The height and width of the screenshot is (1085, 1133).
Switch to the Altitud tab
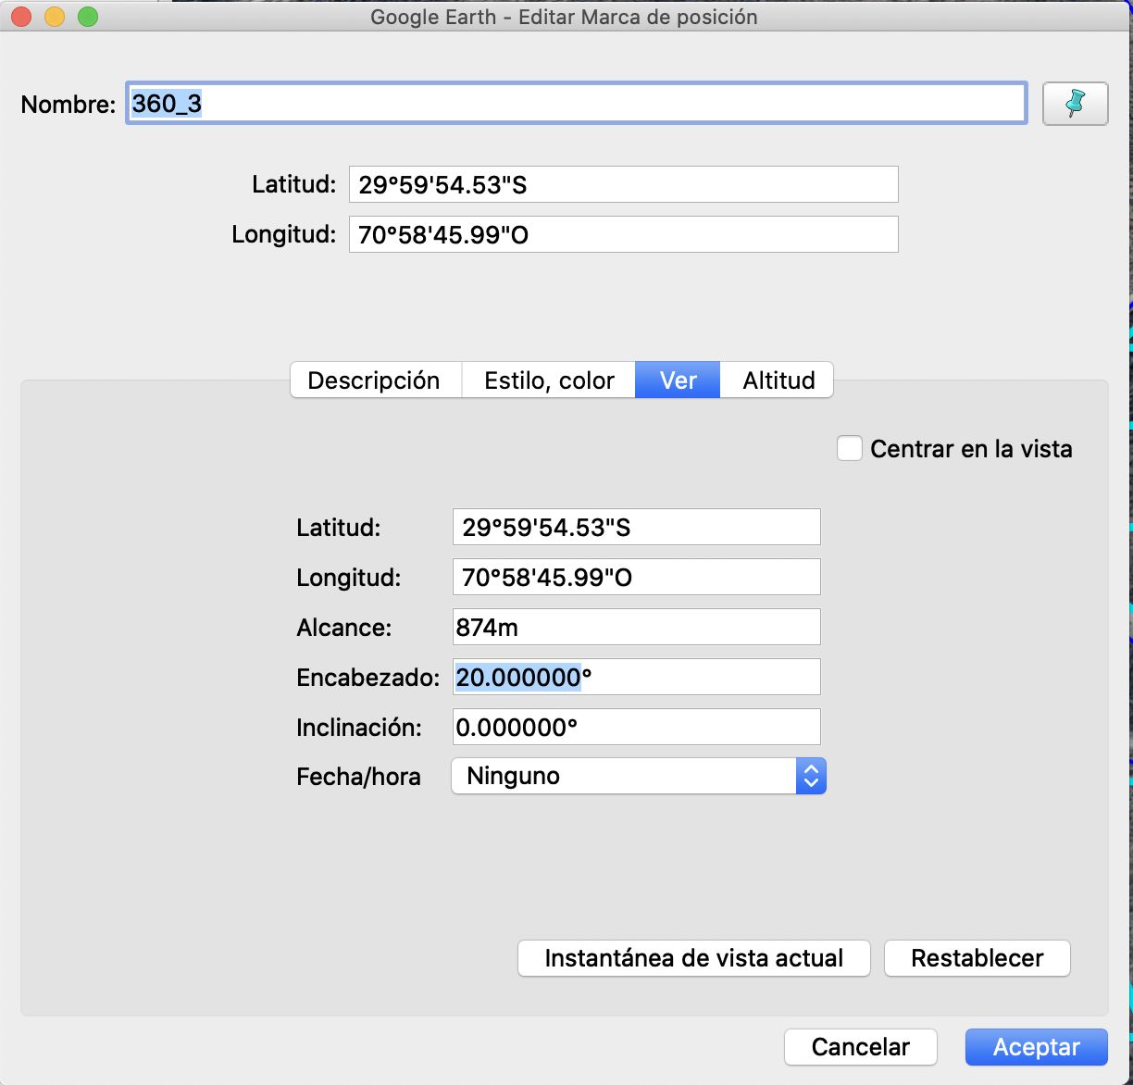778,380
